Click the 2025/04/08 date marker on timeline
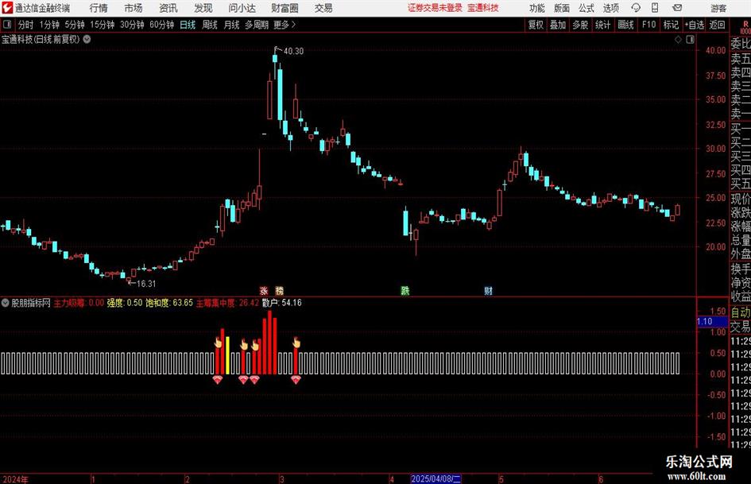This screenshot has height=484, width=751. click(436, 478)
